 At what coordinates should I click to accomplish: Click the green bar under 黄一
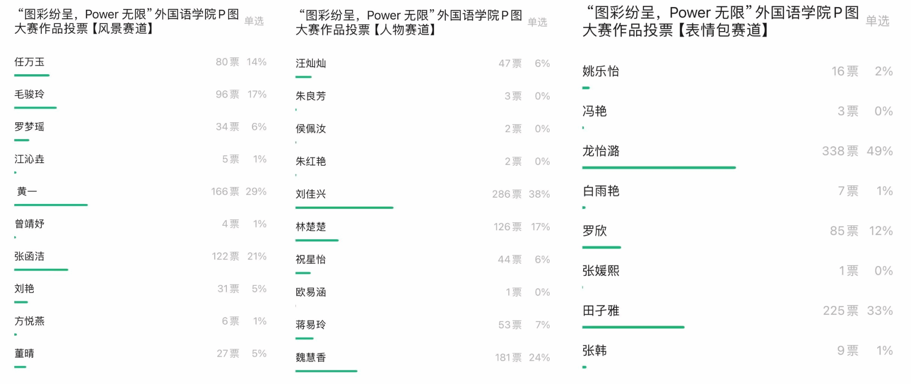(x=51, y=205)
